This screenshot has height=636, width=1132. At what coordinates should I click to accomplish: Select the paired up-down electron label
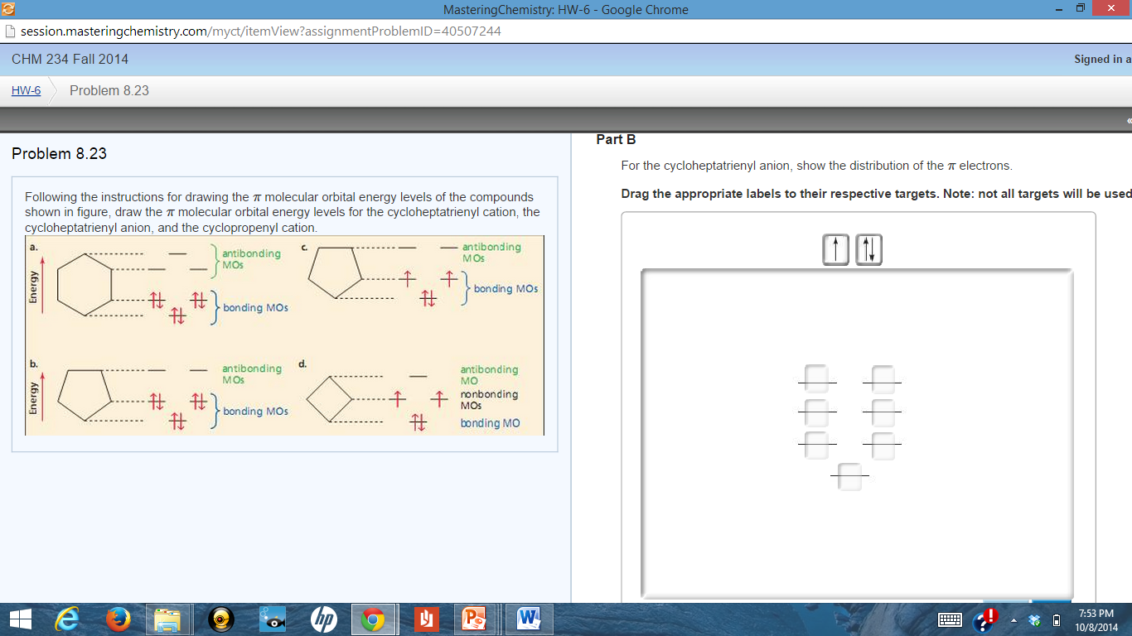click(868, 248)
